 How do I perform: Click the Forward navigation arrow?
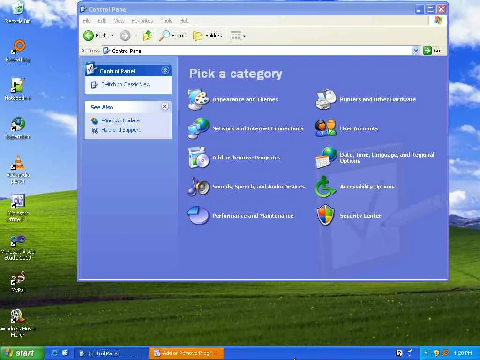tap(125, 36)
